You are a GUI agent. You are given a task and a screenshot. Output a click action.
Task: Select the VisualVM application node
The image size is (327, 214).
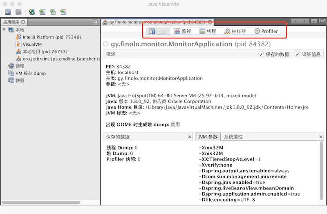32,45
